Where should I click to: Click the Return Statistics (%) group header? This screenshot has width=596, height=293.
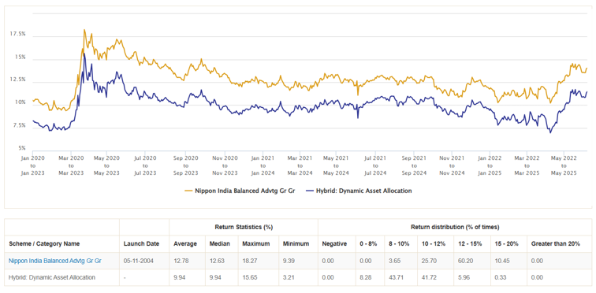pos(244,227)
